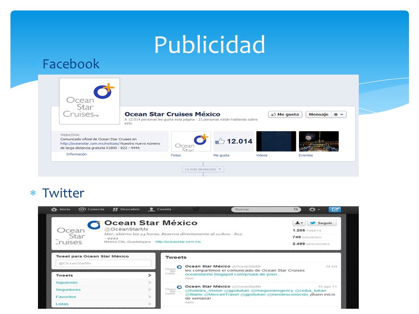419x314 pixels.
Task: Open the 12.014 Me gusta tile
Action: pyautogui.click(x=234, y=141)
